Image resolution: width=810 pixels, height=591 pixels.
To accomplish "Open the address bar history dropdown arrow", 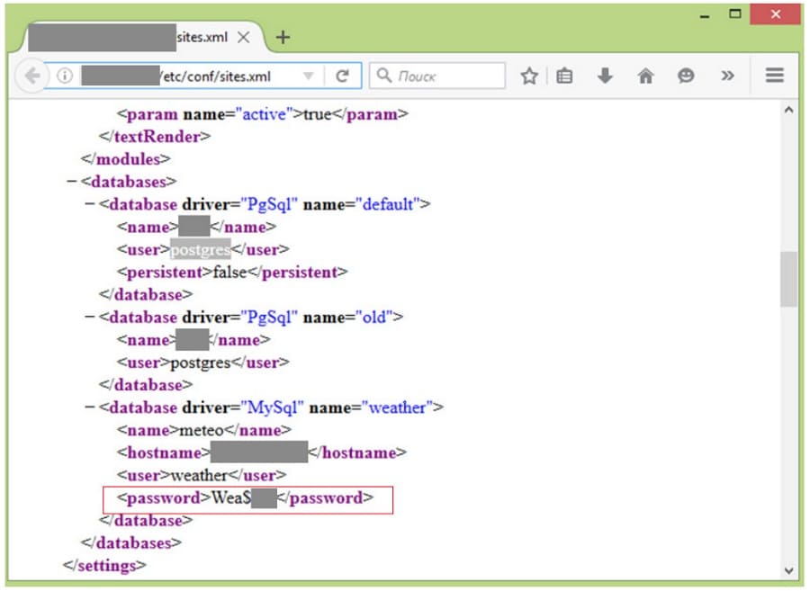I will (309, 76).
